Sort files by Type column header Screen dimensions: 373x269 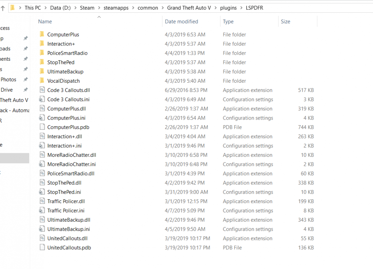228,22
